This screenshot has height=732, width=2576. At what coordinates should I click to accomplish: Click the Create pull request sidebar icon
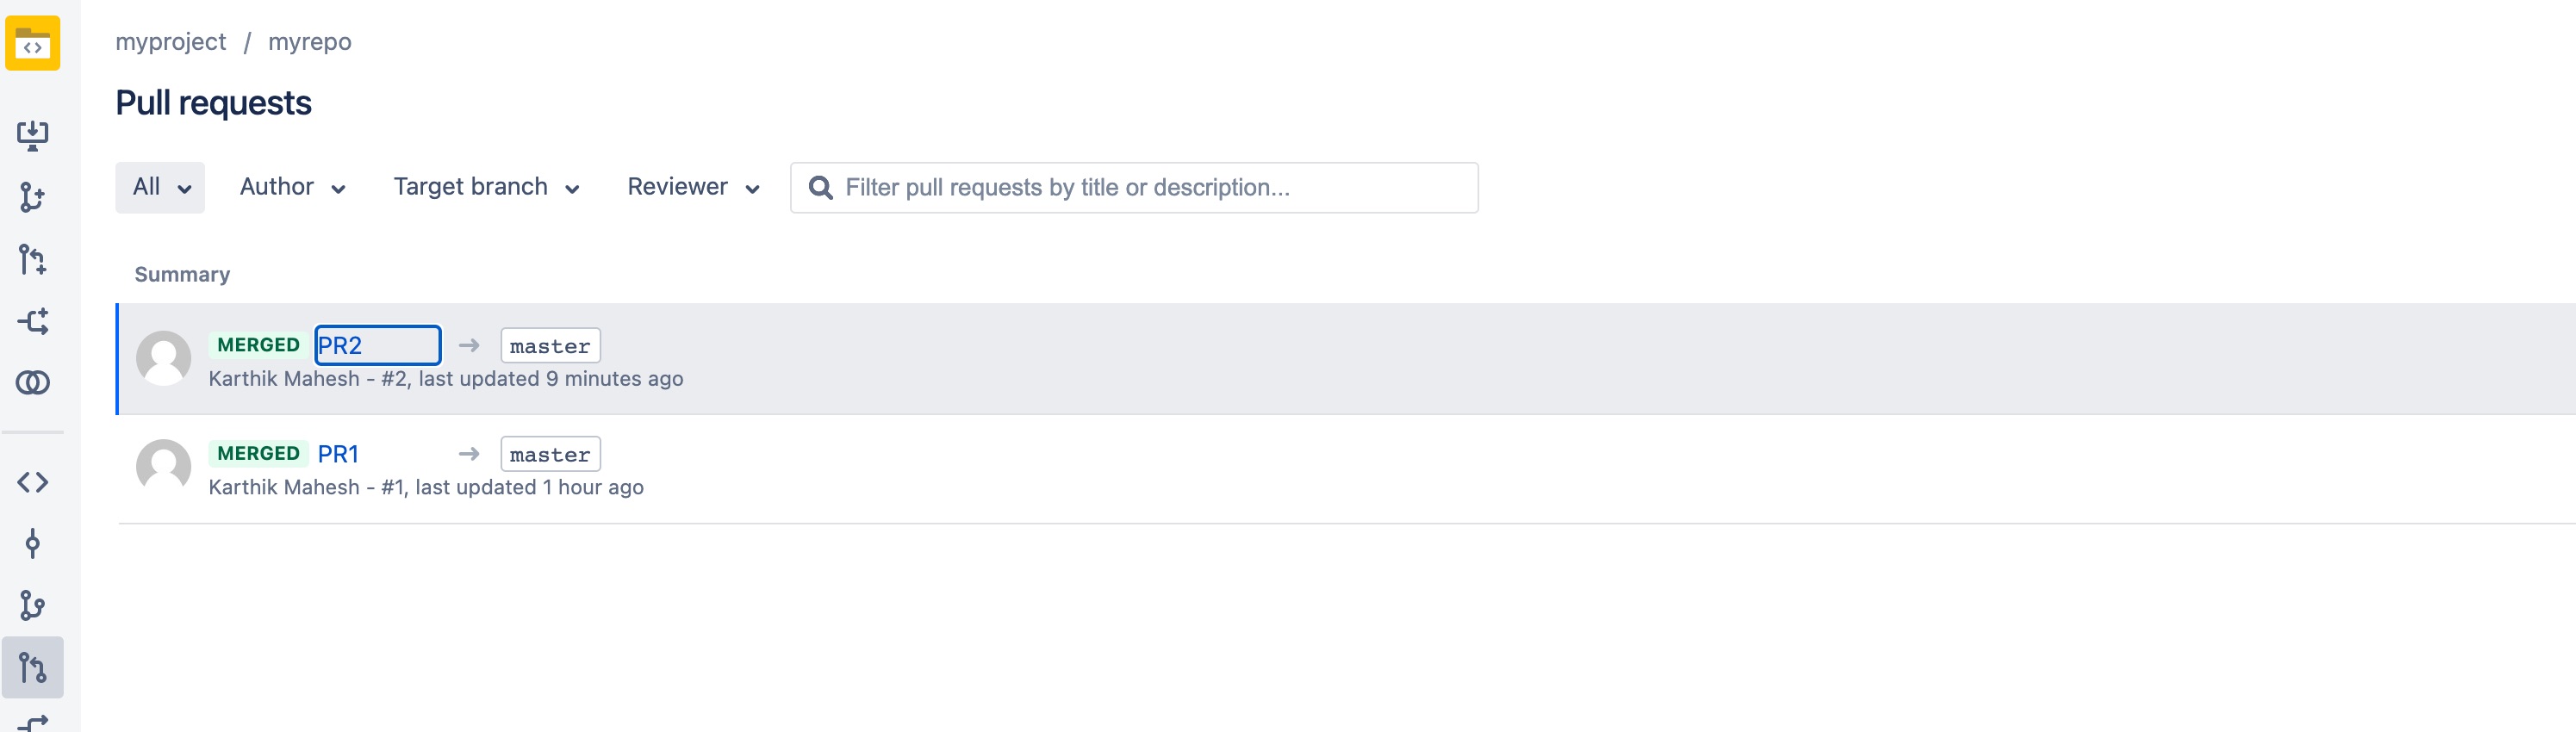(32, 259)
